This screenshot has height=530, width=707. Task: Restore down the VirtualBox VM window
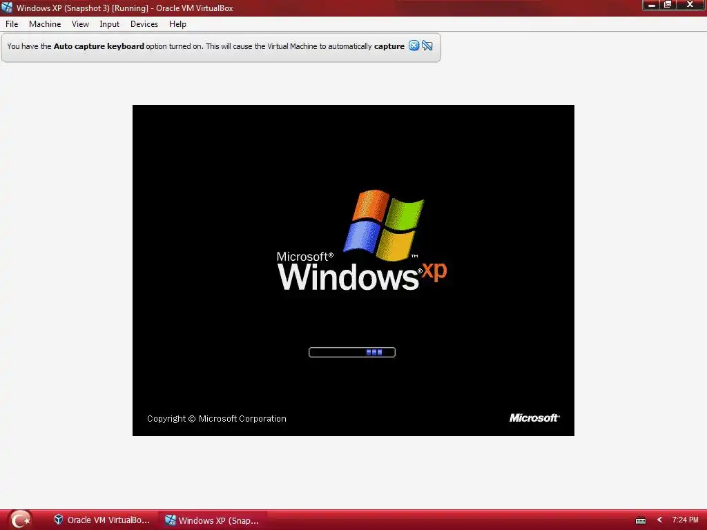668,5
